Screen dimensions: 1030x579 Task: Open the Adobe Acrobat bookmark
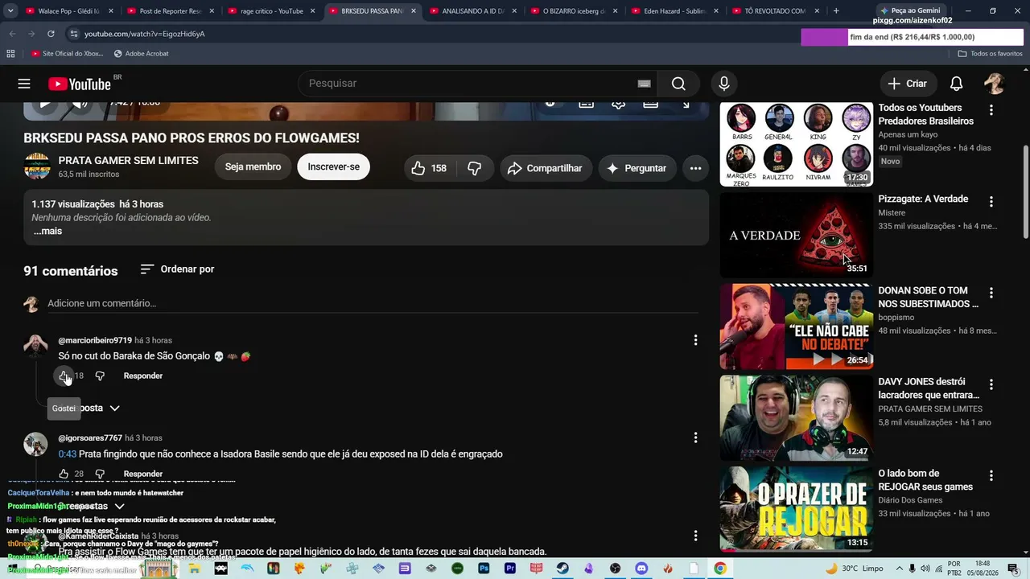[142, 53]
